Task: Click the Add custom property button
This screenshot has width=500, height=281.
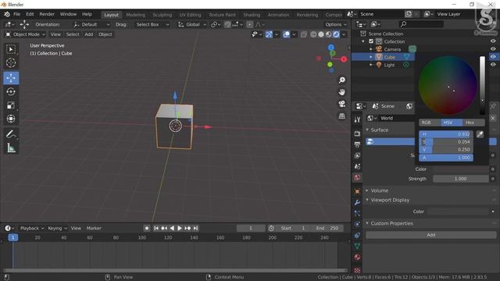Action: tap(430, 235)
